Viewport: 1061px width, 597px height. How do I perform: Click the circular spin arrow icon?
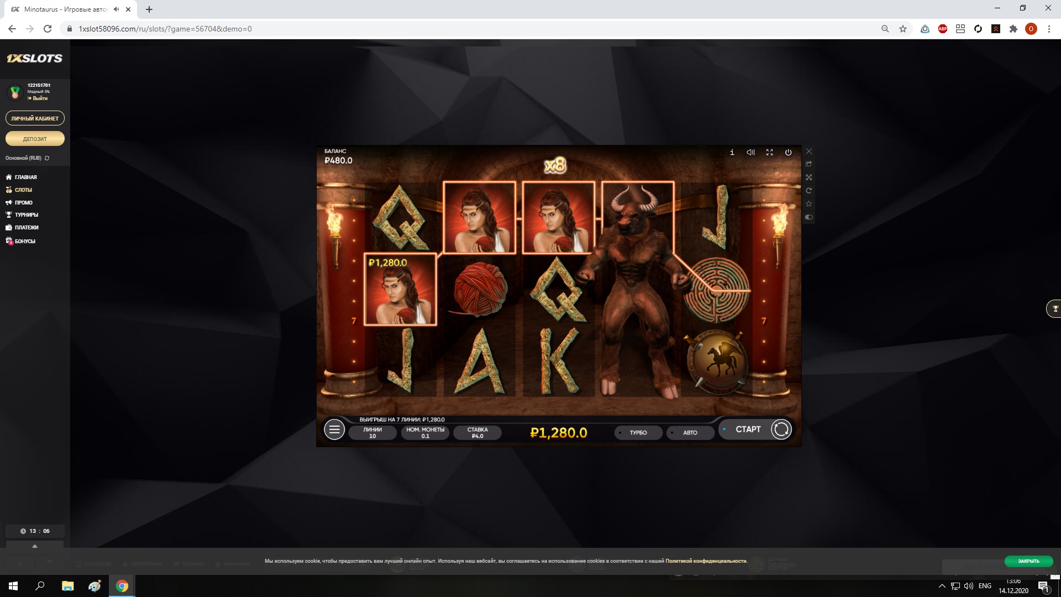pyautogui.click(x=781, y=430)
